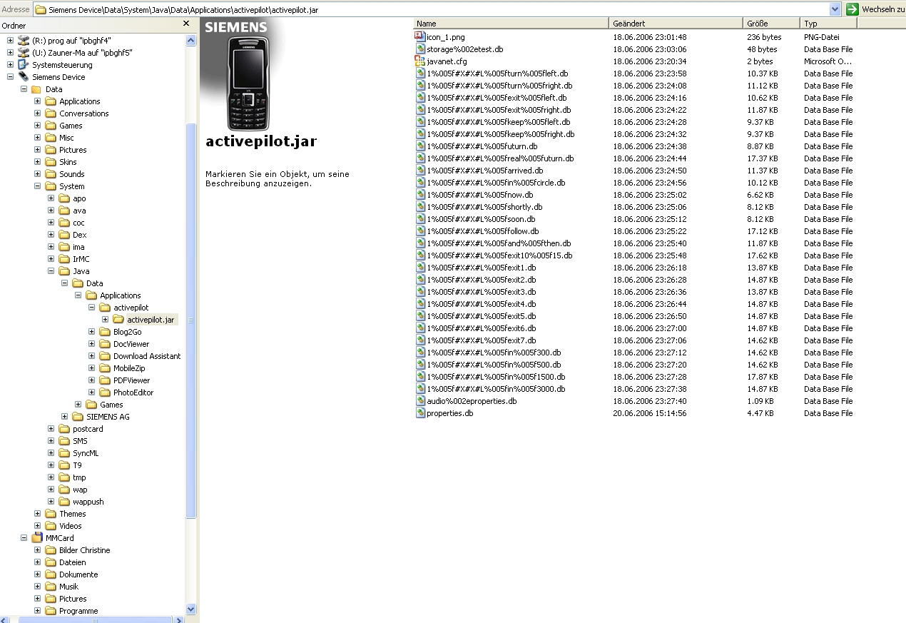Sort files by the Name column header
The height and width of the screenshot is (623, 906).
pyautogui.click(x=511, y=24)
